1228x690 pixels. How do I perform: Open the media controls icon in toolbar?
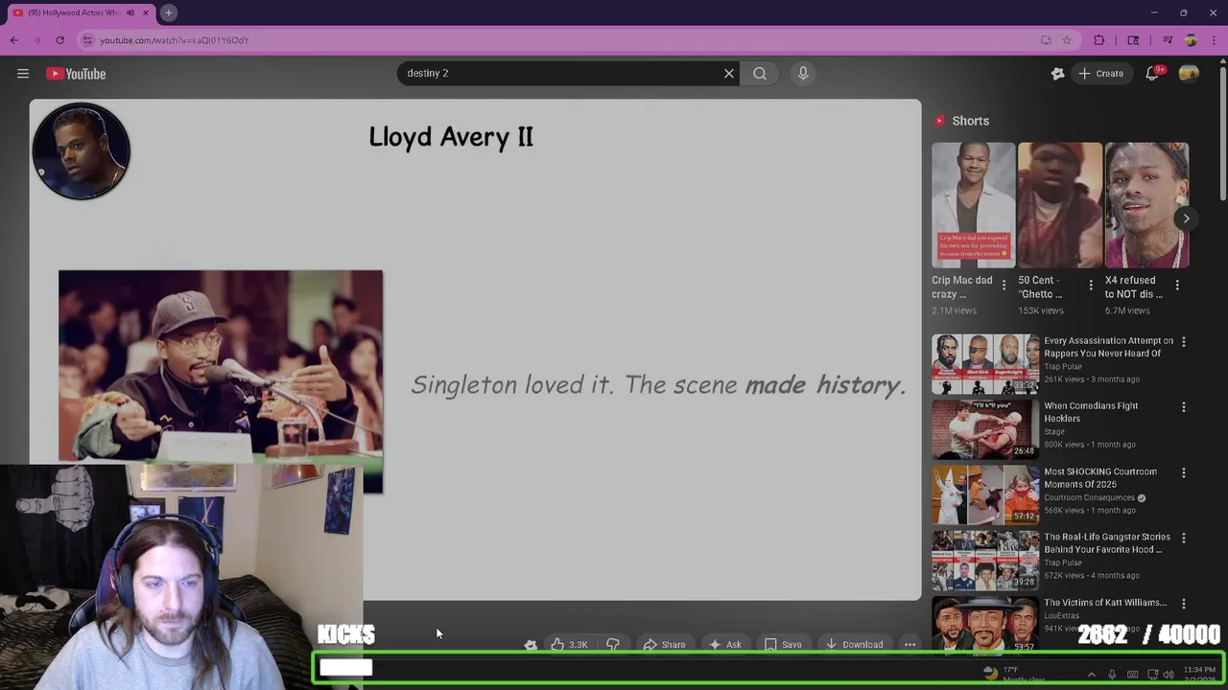[x=1168, y=40]
